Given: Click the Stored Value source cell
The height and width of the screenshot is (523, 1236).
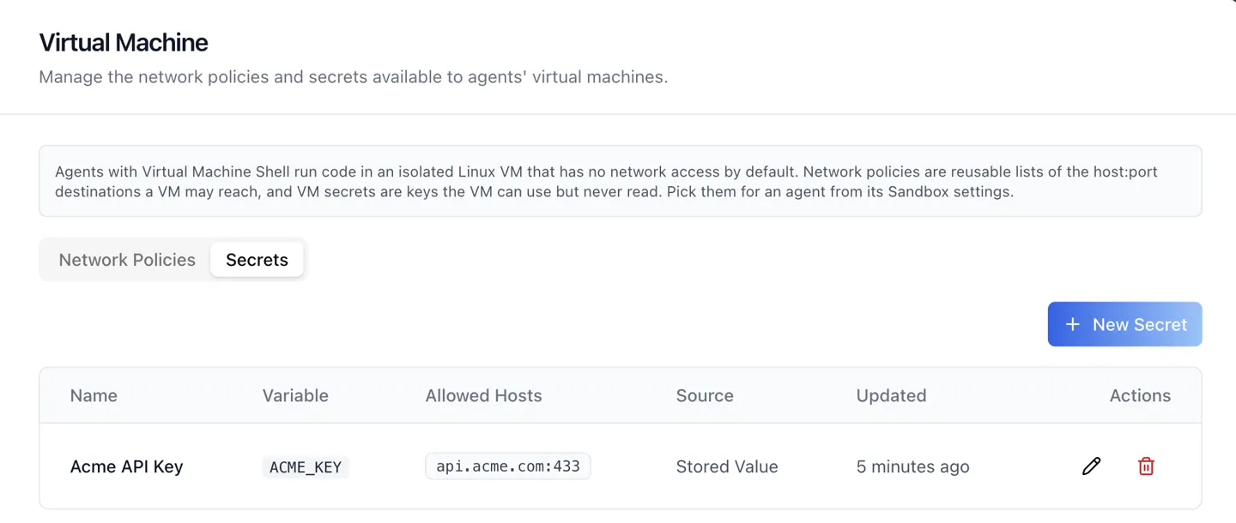Looking at the screenshot, I should [x=727, y=466].
